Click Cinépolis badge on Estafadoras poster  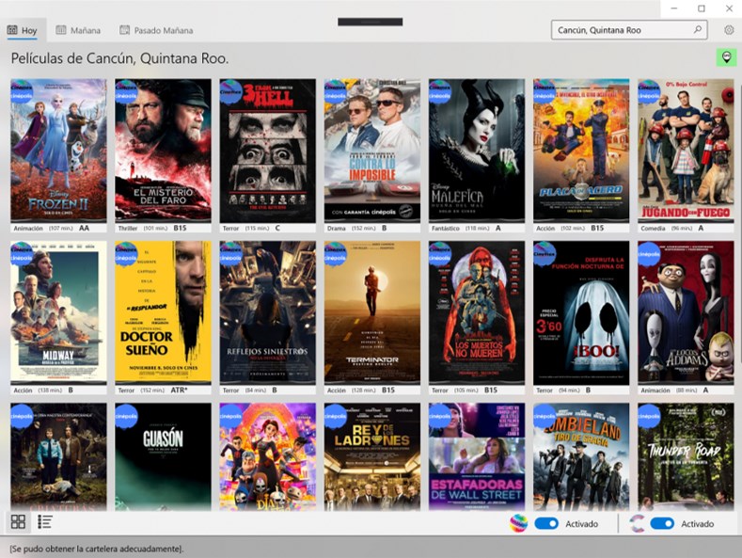coord(440,417)
